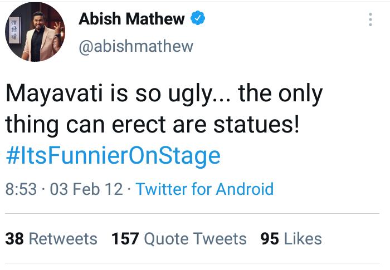Show the 157 Quote Tweets
Image resolution: width=390 pixels, height=270 pixels.
[x=179, y=239]
